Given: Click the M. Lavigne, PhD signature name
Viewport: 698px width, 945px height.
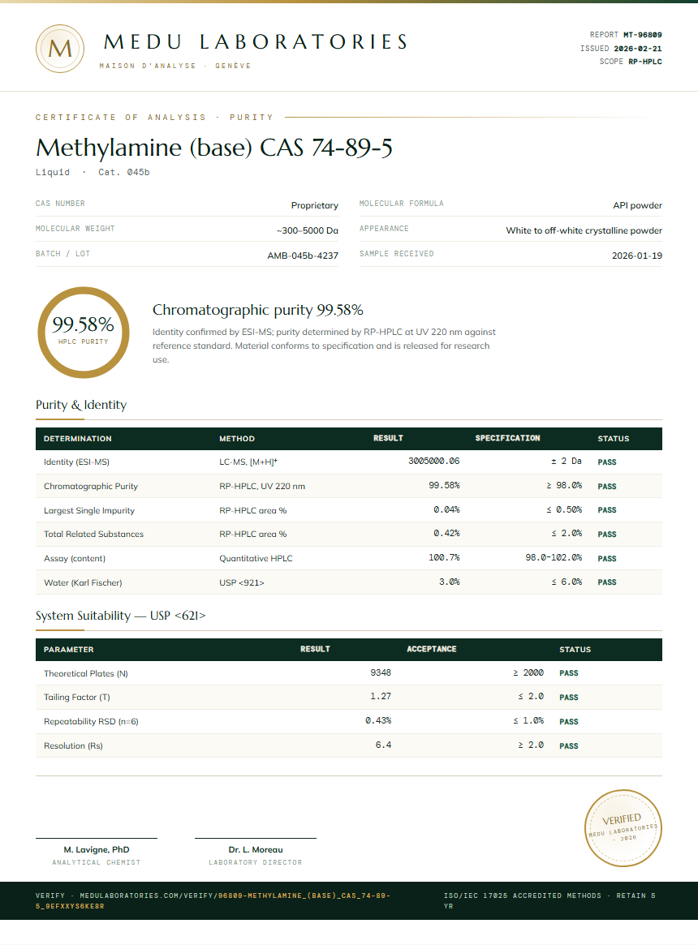Looking at the screenshot, I should (x=97, y=850).
